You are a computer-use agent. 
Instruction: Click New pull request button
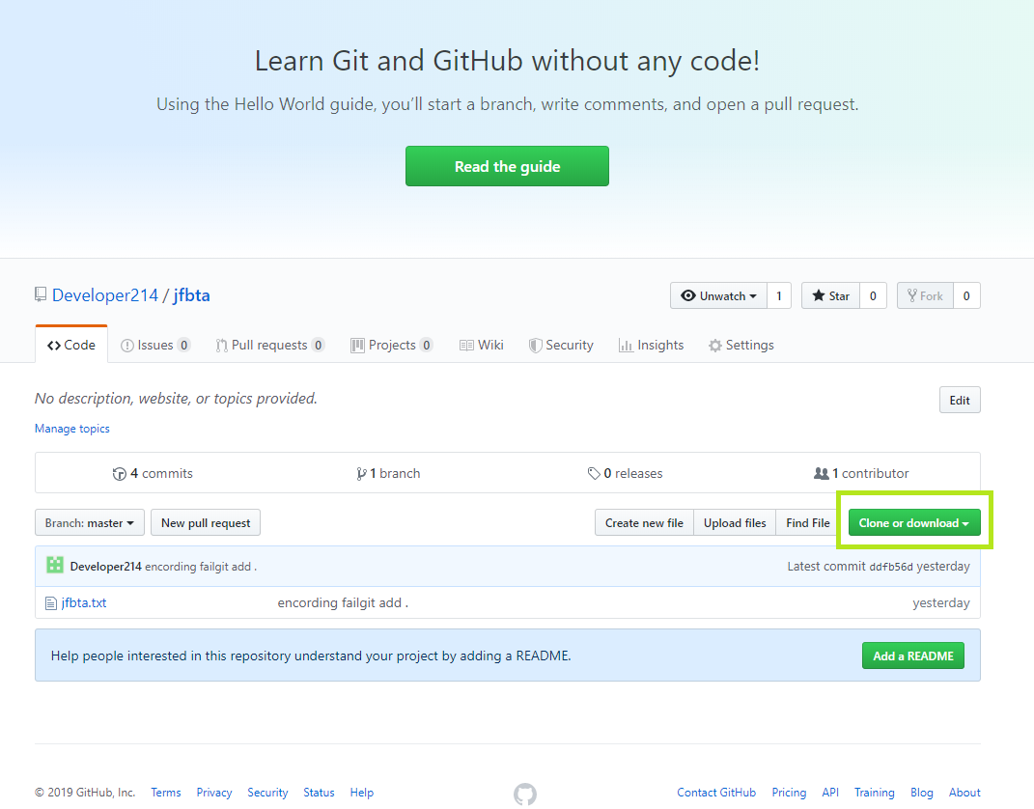coord(206,523)
